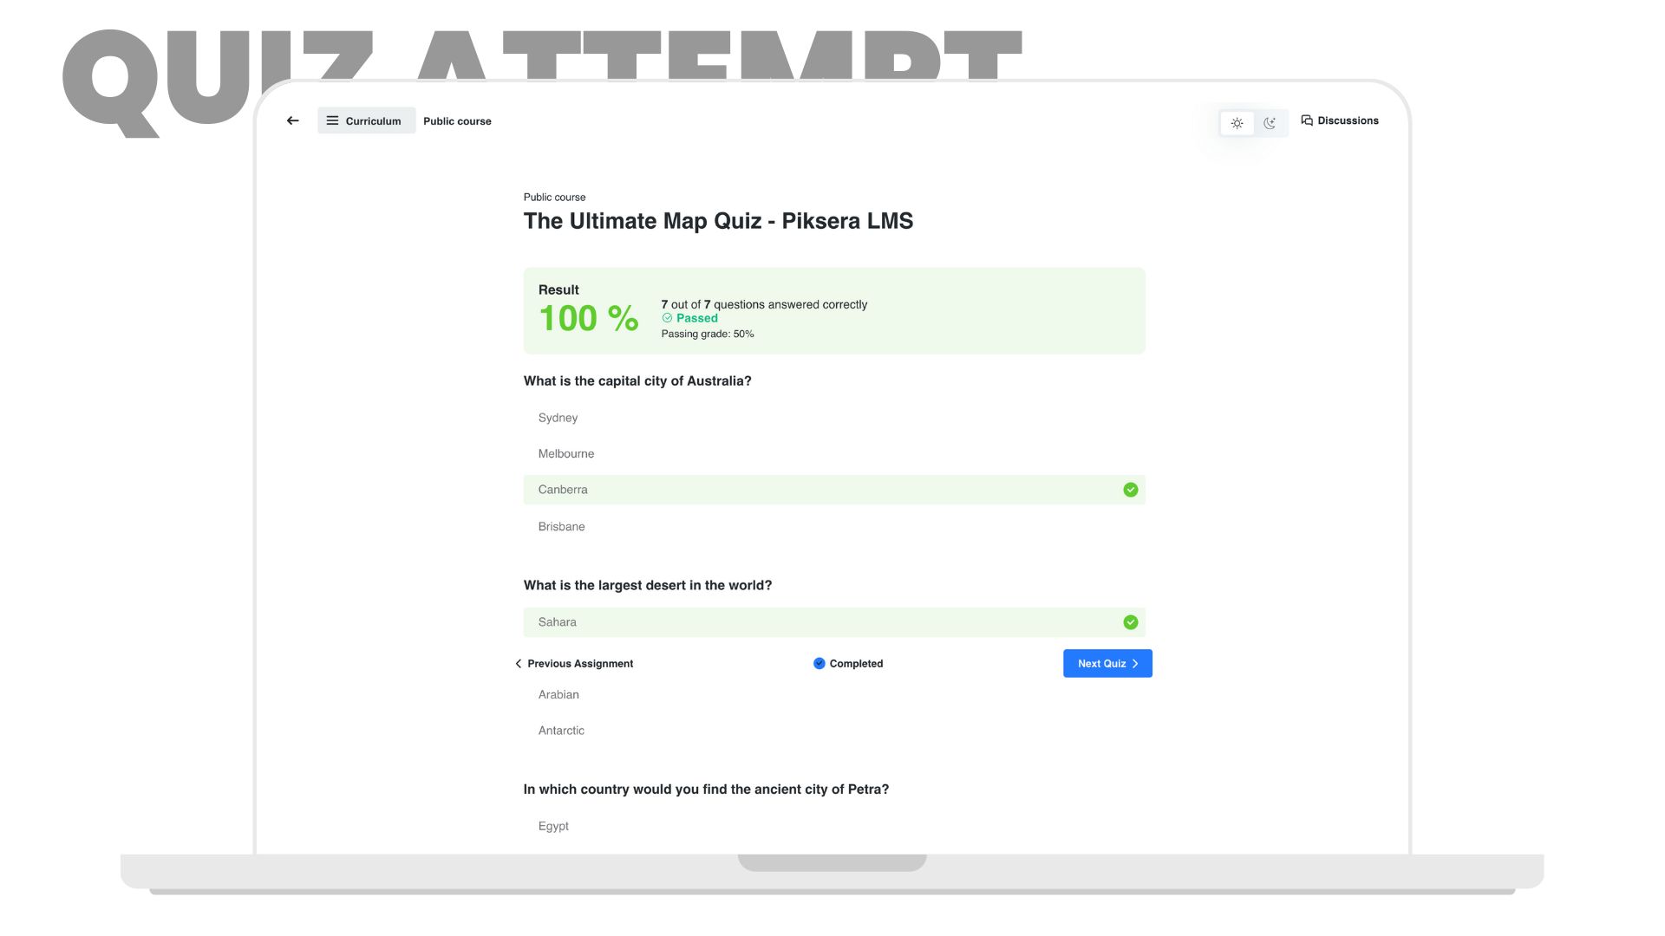Click the blue Completed check icon
Image resolution: width=1665 pixels, height=936 pixels.
819,663
